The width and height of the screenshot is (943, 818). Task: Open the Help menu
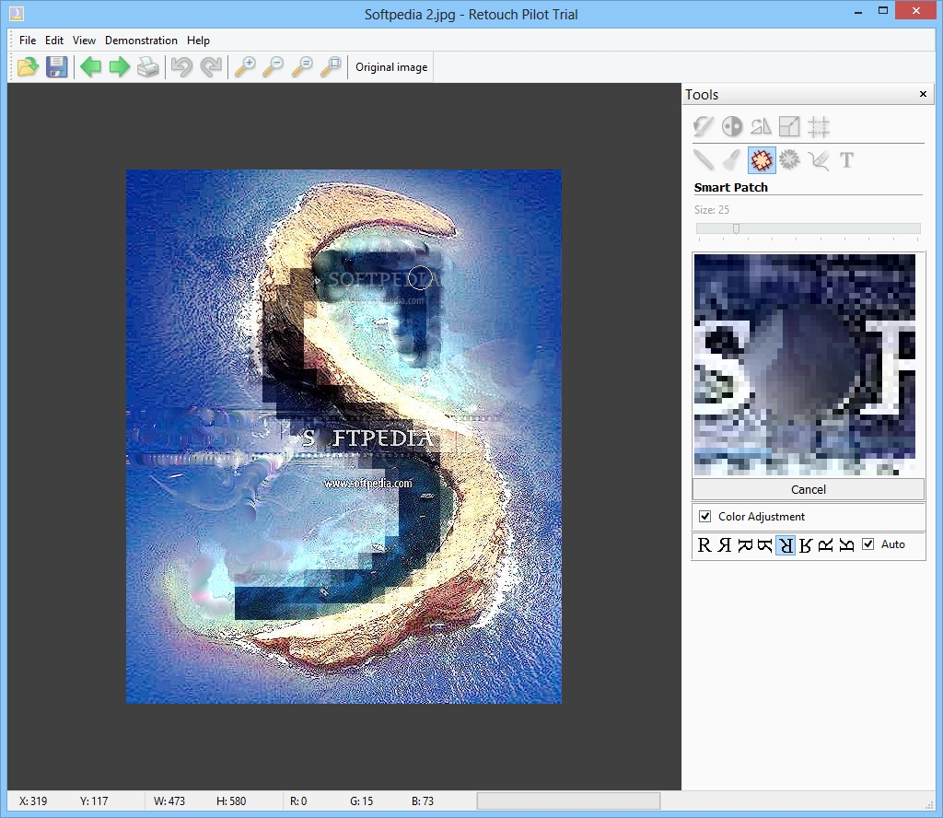tap(198, 41)
